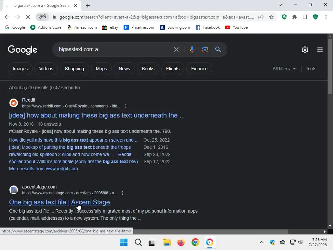The image size is (333, 250).
Task: Open rewatching old splatoon 2 clips sublink
Action: pyautogui.click(x=70, y=154)
